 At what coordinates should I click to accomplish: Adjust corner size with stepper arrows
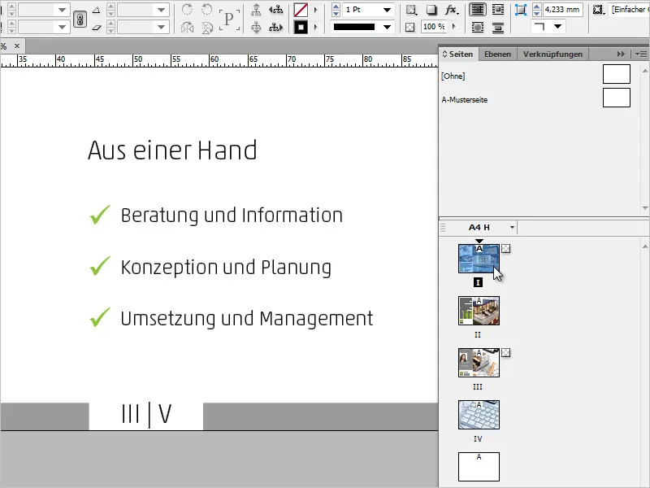coord(537,10)
